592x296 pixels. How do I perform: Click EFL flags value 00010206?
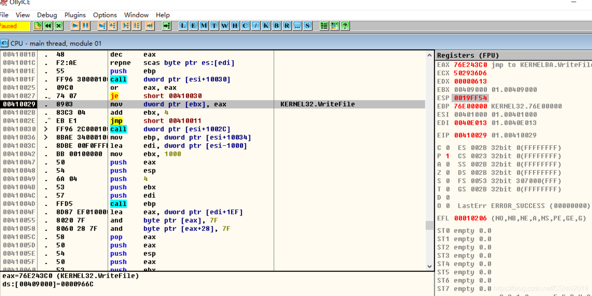click(470, 218)
